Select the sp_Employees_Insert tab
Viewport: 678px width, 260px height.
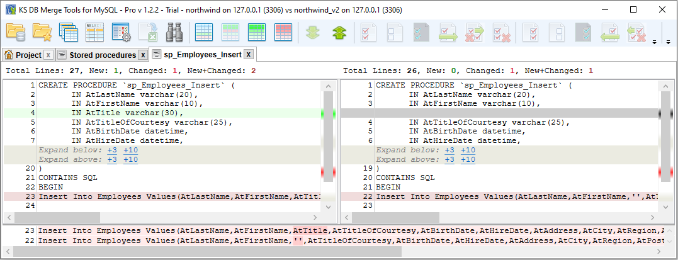pos(202,55)
